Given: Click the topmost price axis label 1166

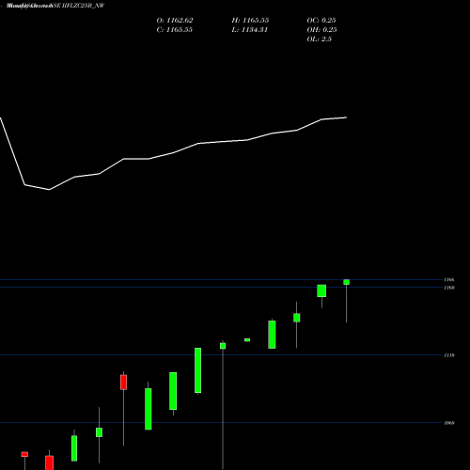Looking at the screenshot, I should [449, 279].
